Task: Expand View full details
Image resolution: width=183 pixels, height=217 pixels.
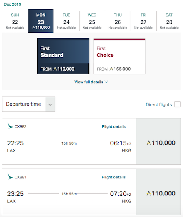Action: [x=91, y=82]
